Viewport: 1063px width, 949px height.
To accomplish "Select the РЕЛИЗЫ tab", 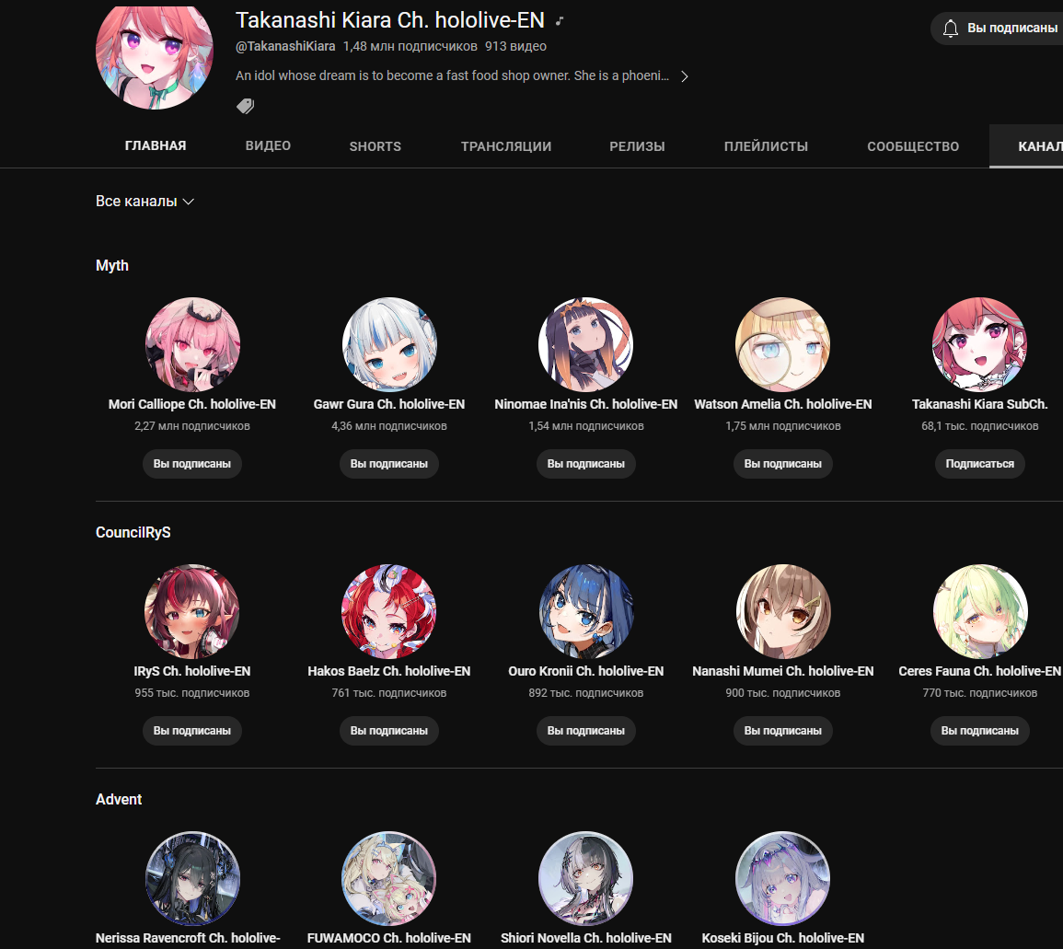I will click(x=637, y=146).
